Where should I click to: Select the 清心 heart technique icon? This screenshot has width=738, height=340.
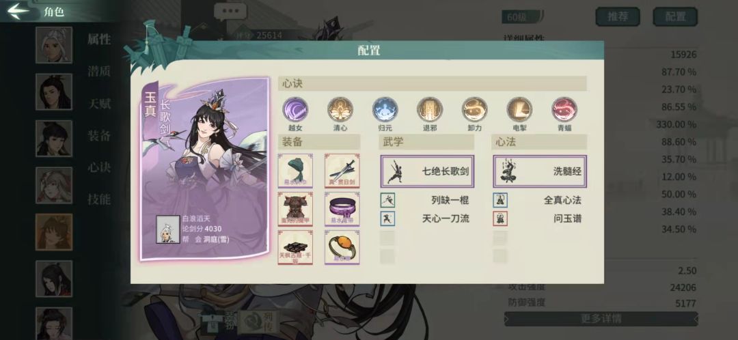tap(340, 109)
